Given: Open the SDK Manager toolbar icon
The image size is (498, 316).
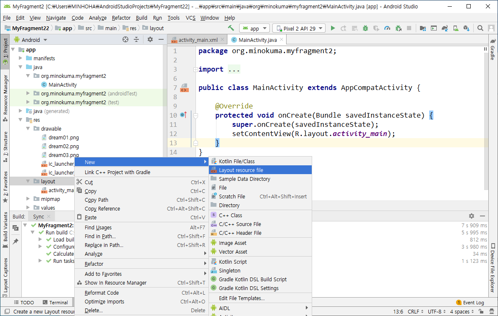Looking at the screenshot, I should 466,28.
